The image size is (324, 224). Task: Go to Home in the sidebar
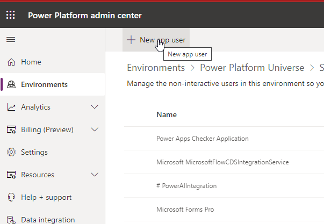pos(52,62)
